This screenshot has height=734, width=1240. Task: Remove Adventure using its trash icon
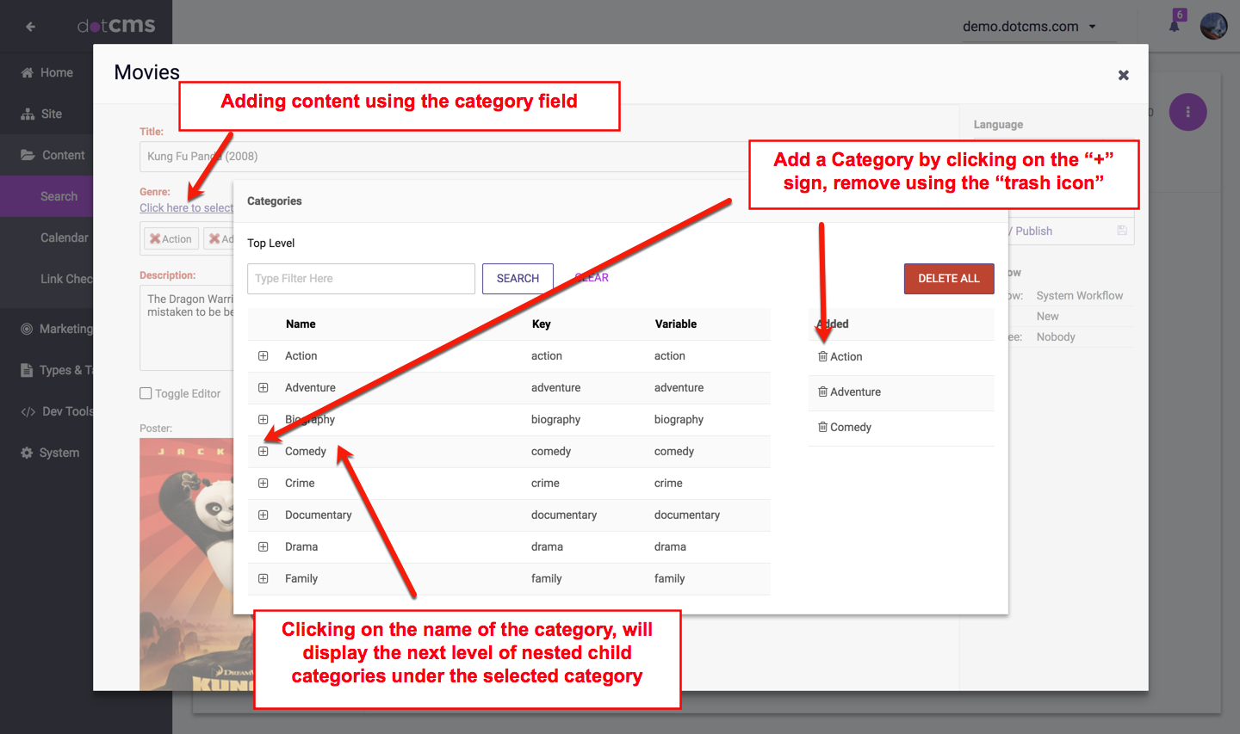(x=822, y=392)
